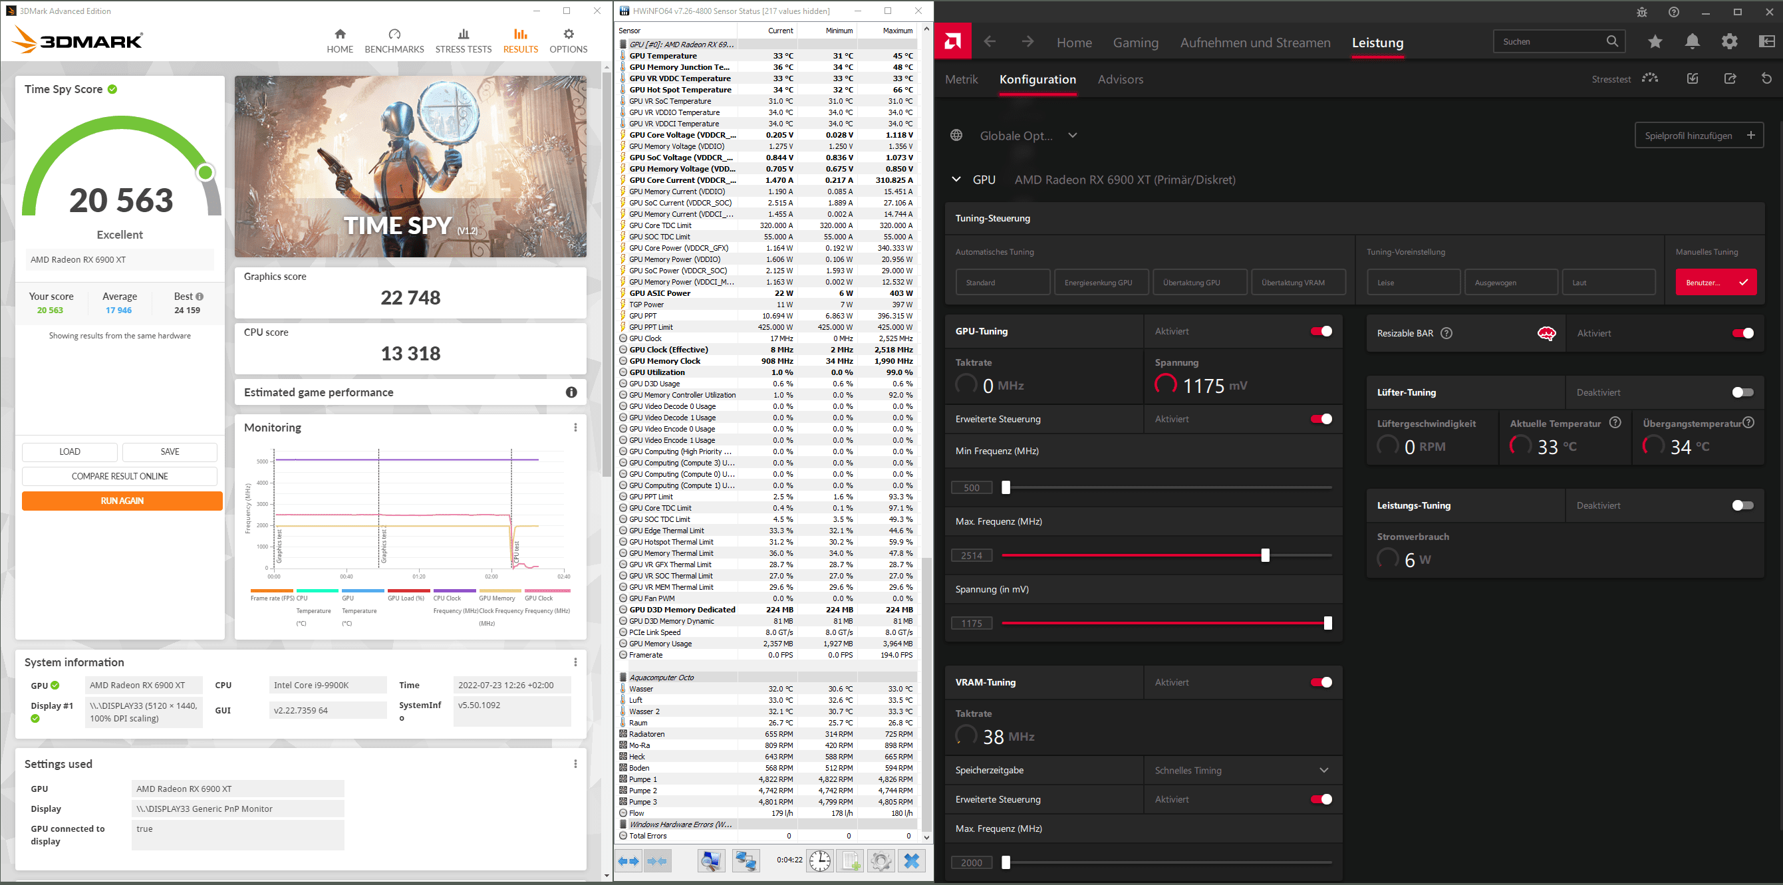Open Übergangstemperatur info icon
The image size is (1783, 885).
tap(1748, 422)
